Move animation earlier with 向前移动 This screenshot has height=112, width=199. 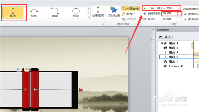[x=191, y=14]
